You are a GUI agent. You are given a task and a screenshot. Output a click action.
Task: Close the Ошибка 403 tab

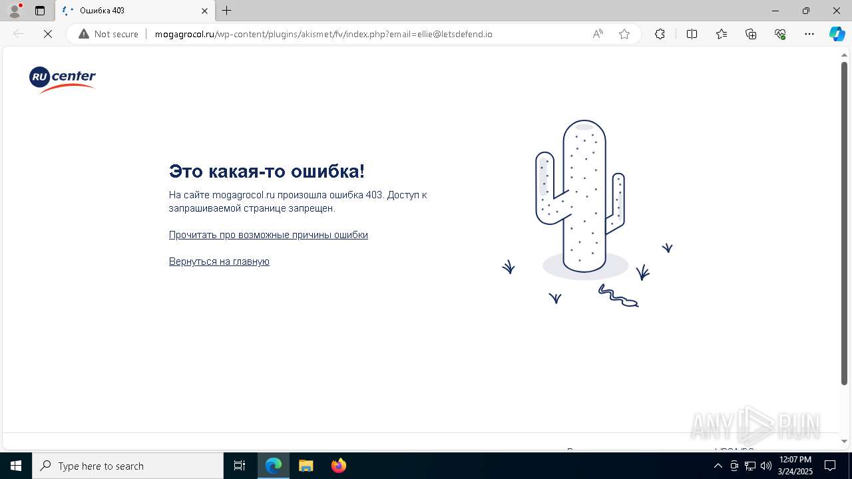coord(205,11)
